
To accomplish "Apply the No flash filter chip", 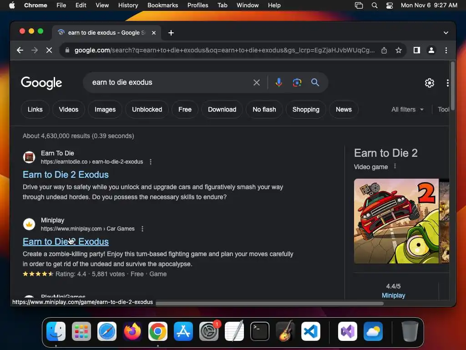I will 264,109.
